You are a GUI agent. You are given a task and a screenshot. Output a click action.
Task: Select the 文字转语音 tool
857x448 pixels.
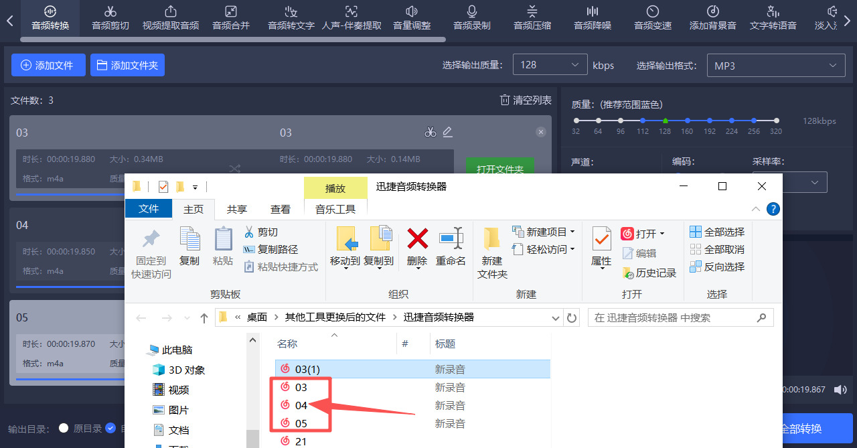(x=773, y=18)
